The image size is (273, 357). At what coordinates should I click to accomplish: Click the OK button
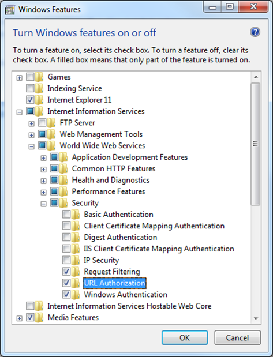point(185,337)
